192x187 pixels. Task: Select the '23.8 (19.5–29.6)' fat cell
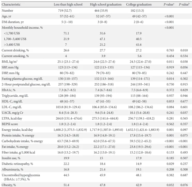pyautogui.click(x=141, y=147)
